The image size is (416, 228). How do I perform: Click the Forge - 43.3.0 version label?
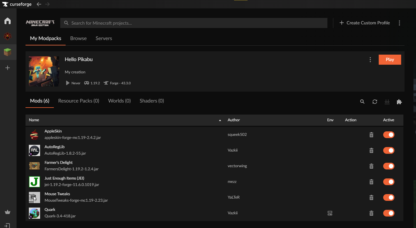[120, 83]
